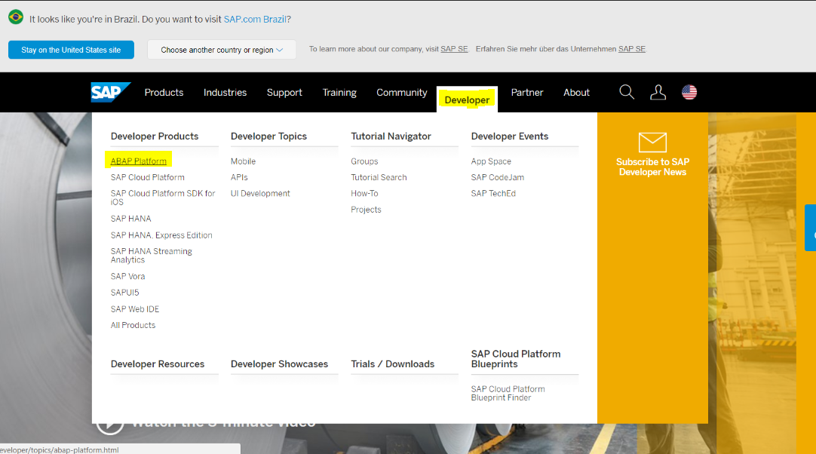Click the English SAP SE link

454,49
